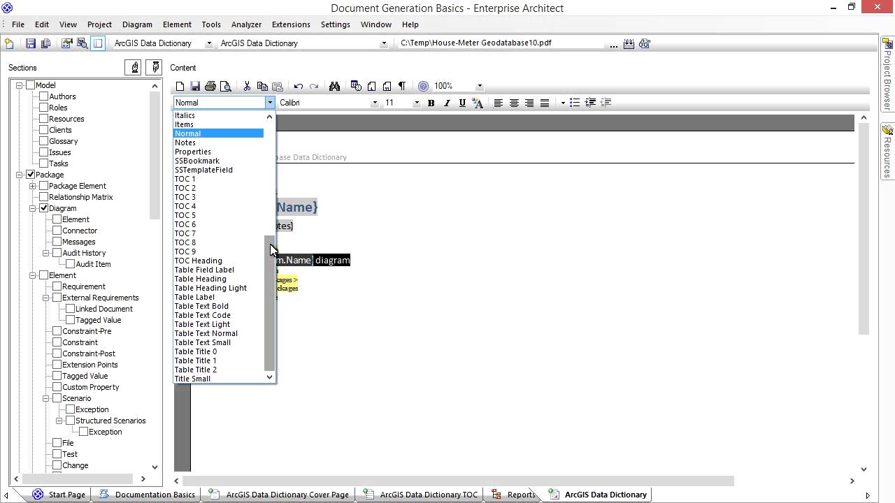The image size is (895, 503).
Task: Check the Model checkbox
Action: pyautogui.click(x=30, y=85)
